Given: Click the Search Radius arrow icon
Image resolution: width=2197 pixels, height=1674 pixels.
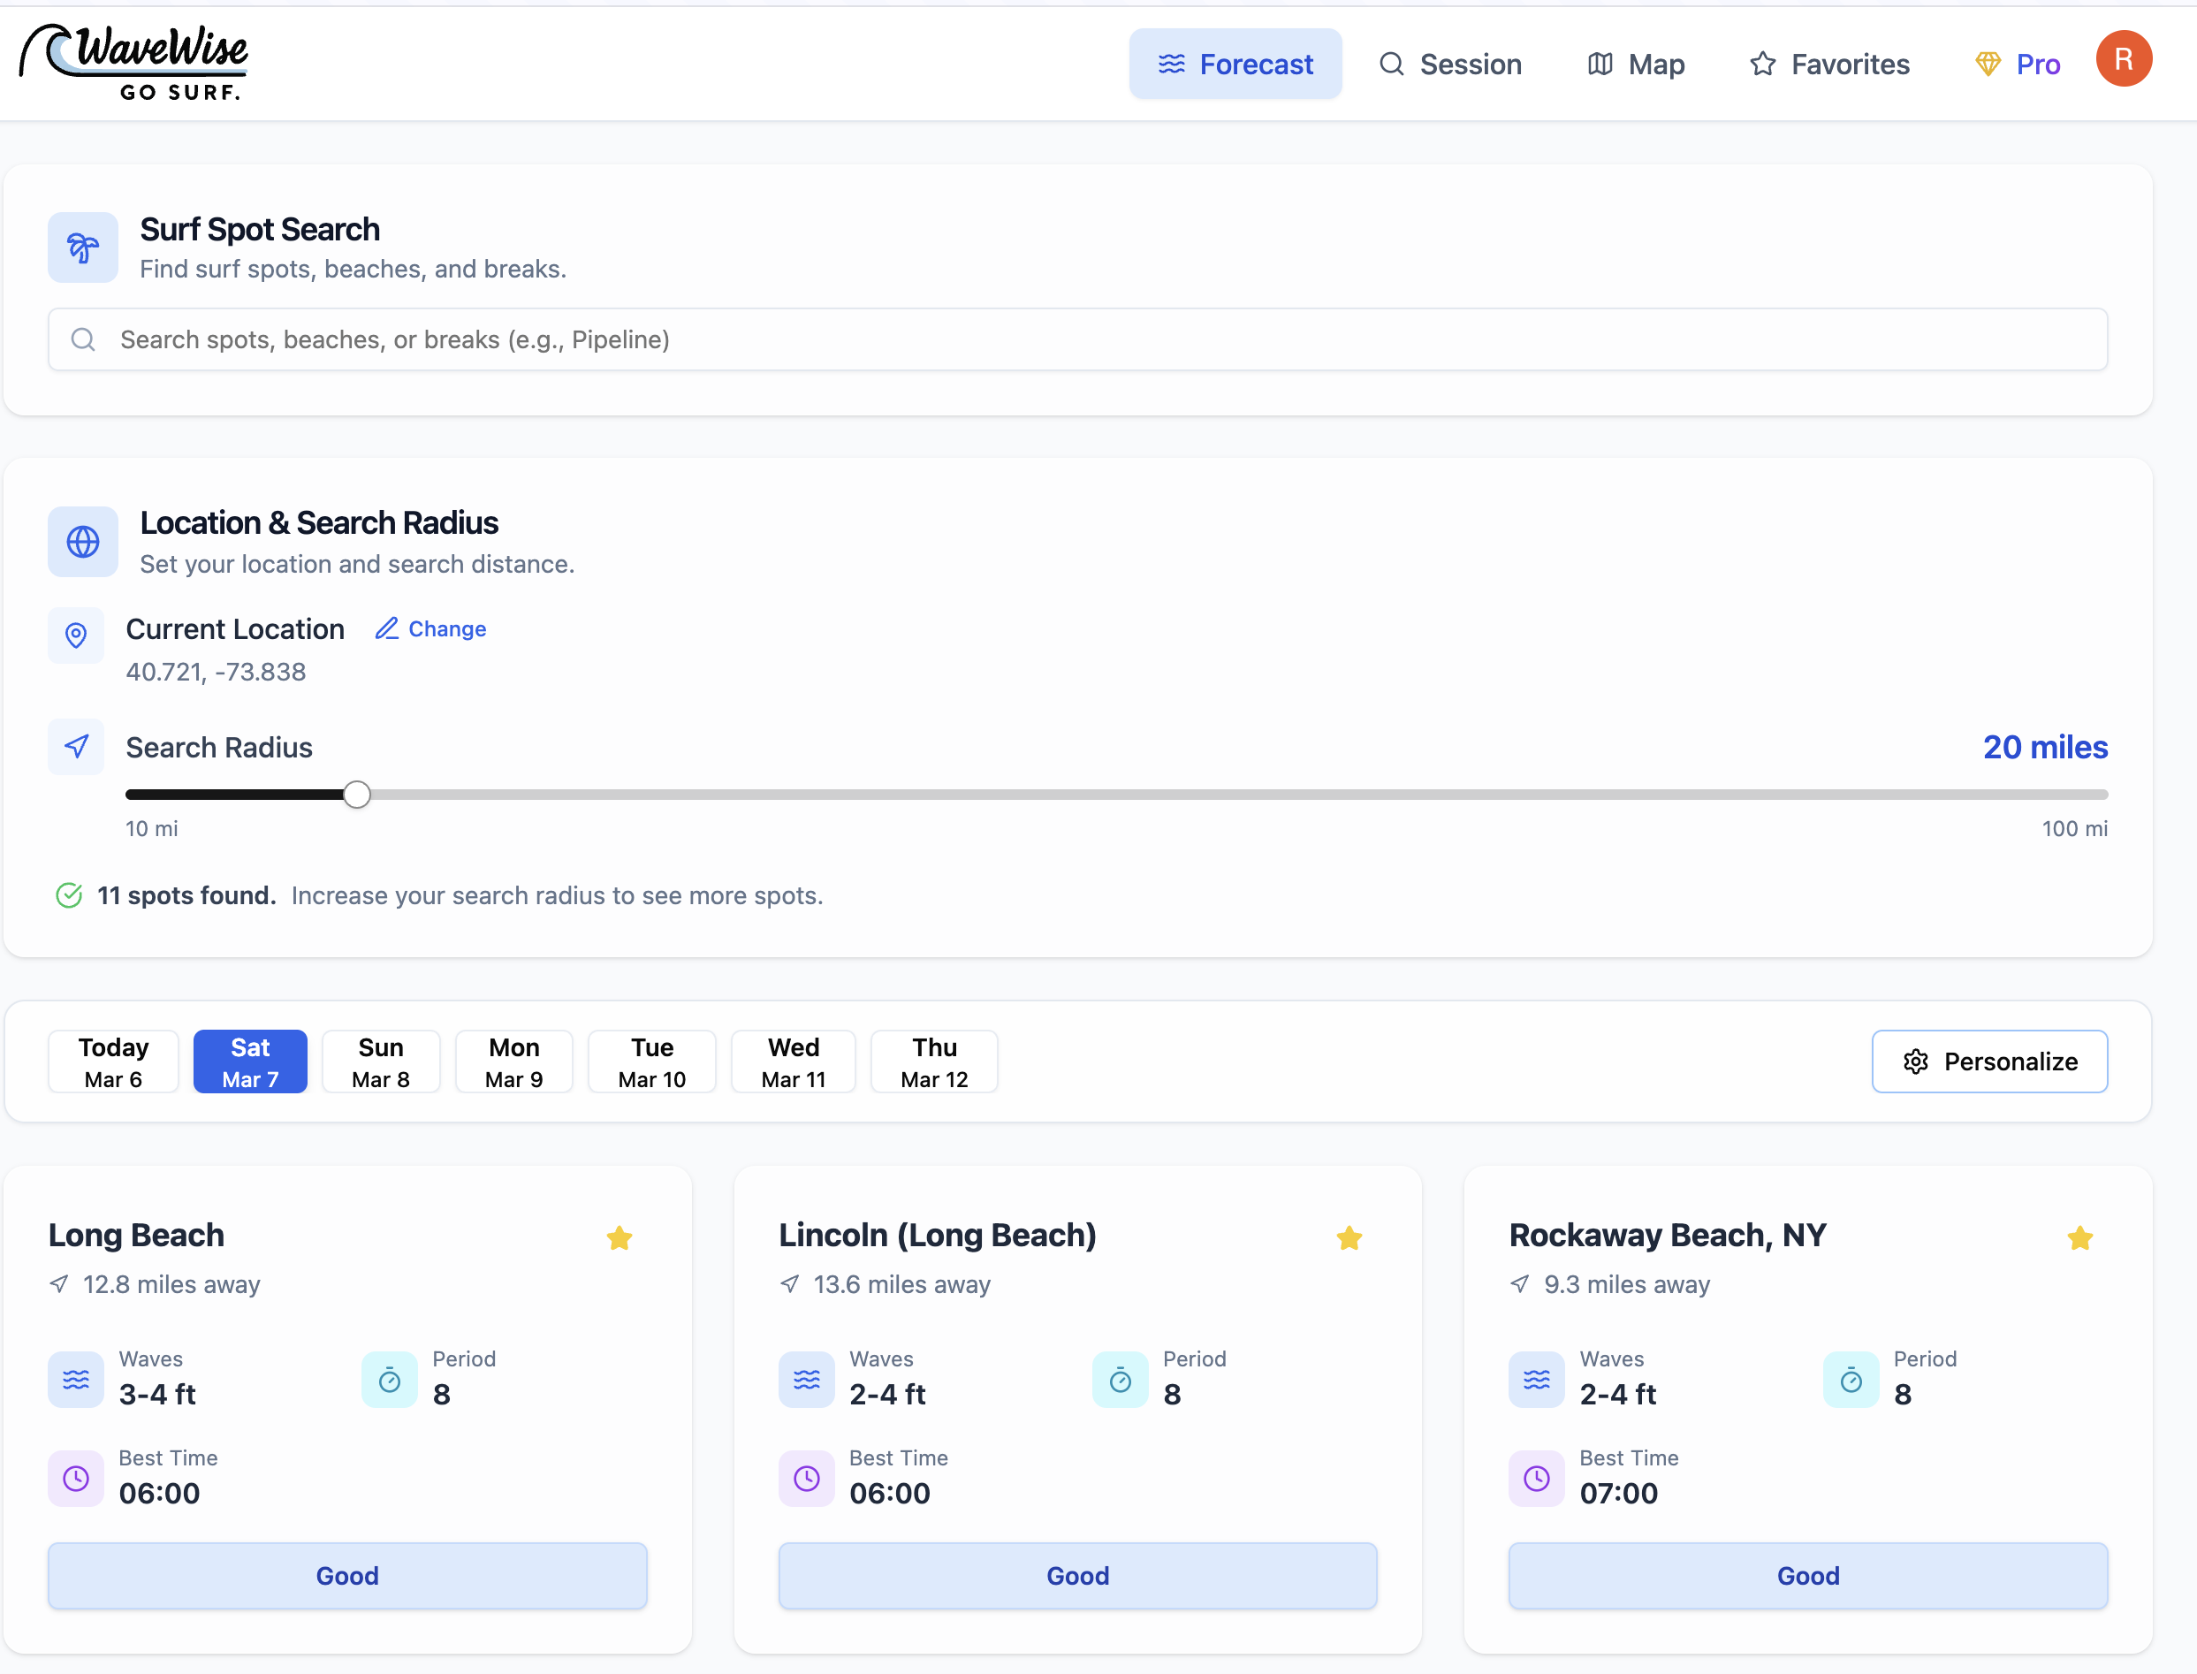Looking at the screenshot, I should (x=76, y=748).
